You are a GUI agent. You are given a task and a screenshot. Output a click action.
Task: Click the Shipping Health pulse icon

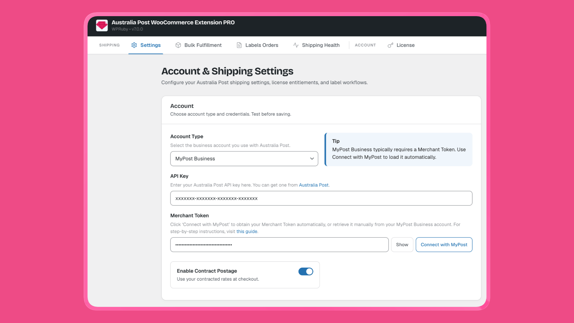pos(296,45)
